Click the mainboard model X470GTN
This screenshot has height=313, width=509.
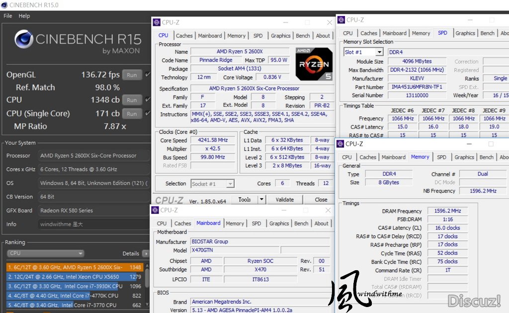pos(235,250)
